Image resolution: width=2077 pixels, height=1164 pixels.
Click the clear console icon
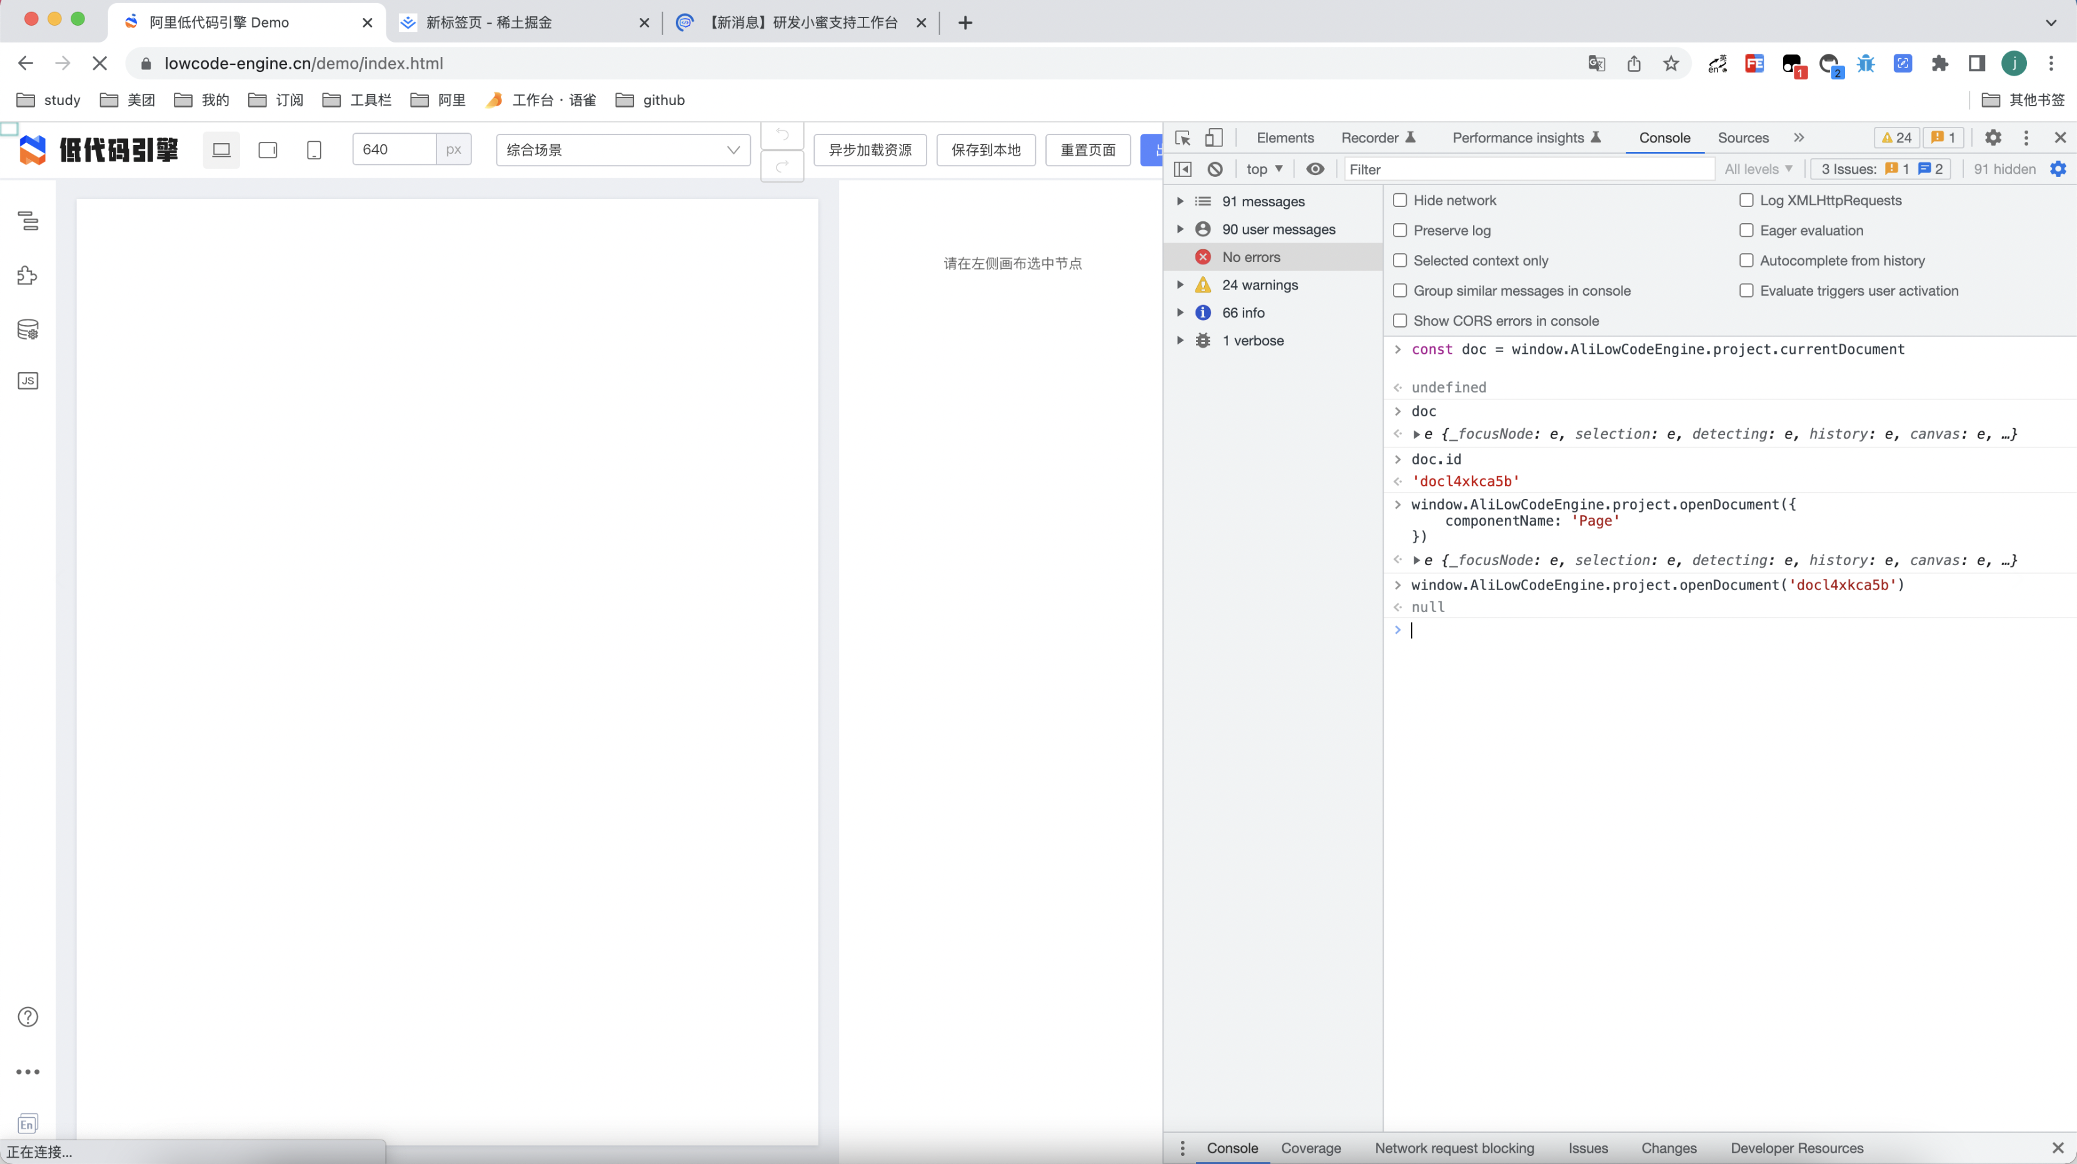[x=1215, y=169]
